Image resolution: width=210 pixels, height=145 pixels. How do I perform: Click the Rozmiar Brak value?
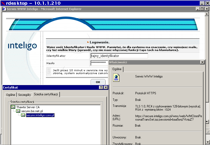(x=138, y=126)
